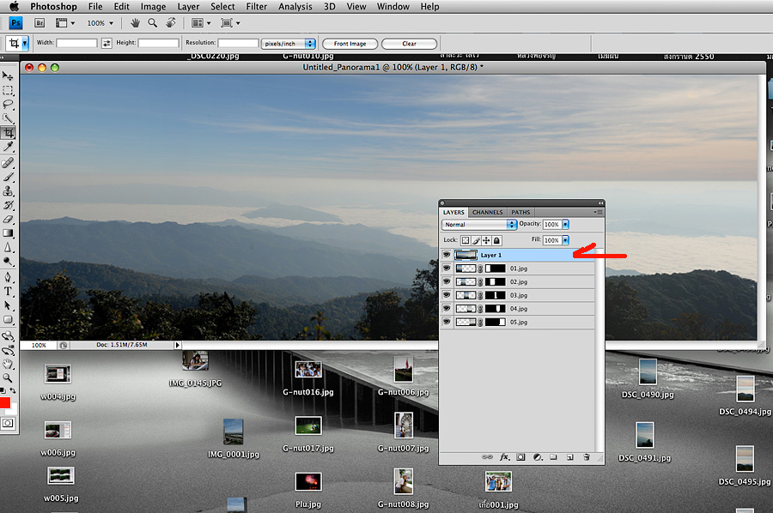Open the pixels/inch units dropdown

[289, 43]
